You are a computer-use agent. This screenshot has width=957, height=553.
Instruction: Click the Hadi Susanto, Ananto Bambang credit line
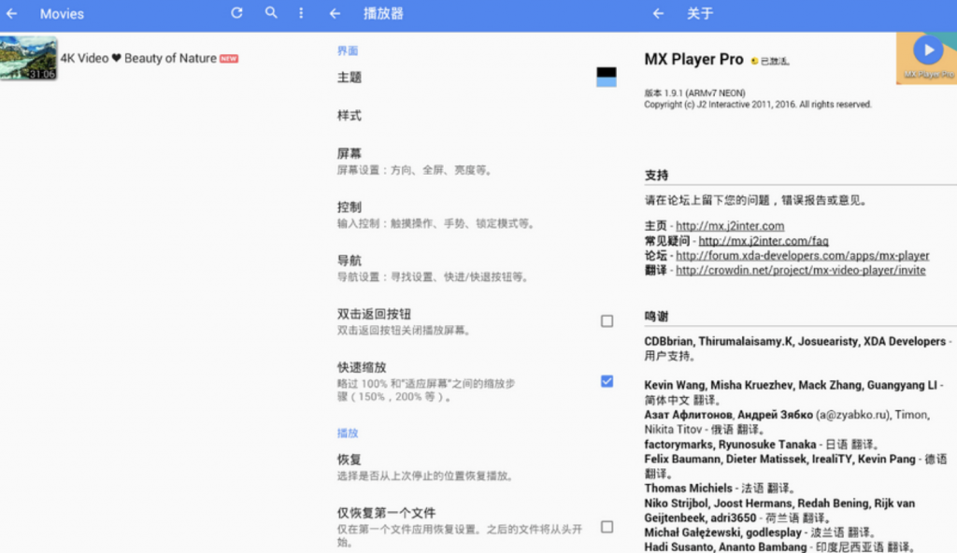tap(779, 546)
